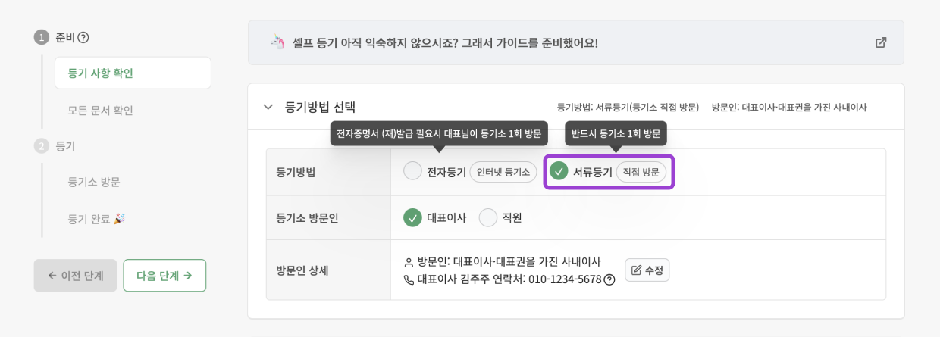Click the 수정 edit button
This screenshot has height=337, width=940.
[647, 270]
